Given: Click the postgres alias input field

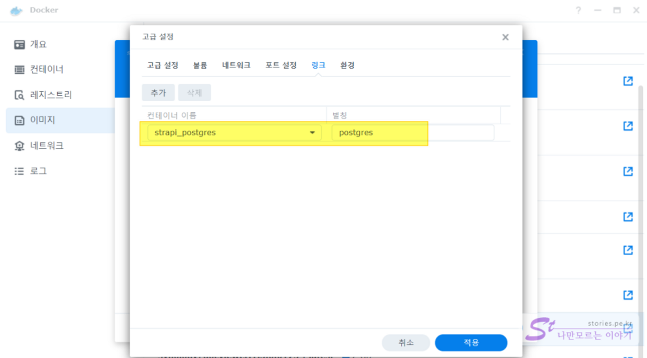Looking at the screenshot, I should click(x=412, y=133).
